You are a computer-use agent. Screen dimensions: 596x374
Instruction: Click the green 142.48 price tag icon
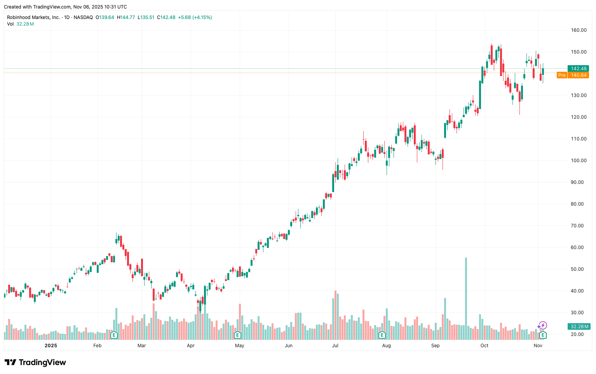tap(579, 68)
